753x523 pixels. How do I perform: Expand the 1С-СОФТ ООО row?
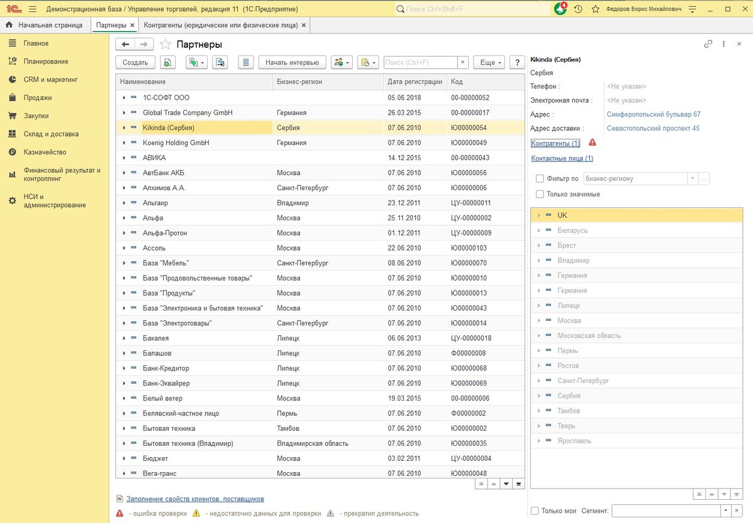click(124, 98)
